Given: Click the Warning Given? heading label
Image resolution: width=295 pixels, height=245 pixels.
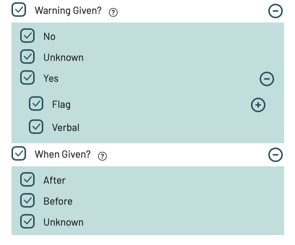Looking at the screenshot, I should point(68,10).
